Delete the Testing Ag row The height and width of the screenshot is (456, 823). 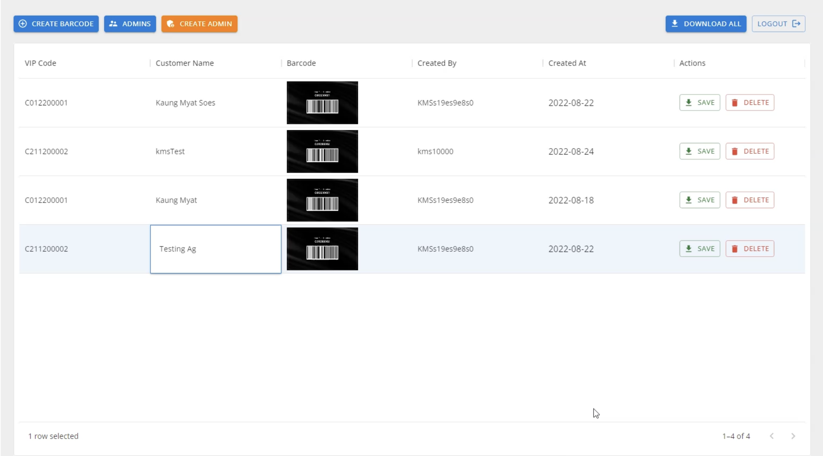pyautogui.click(x=750, y=249)
